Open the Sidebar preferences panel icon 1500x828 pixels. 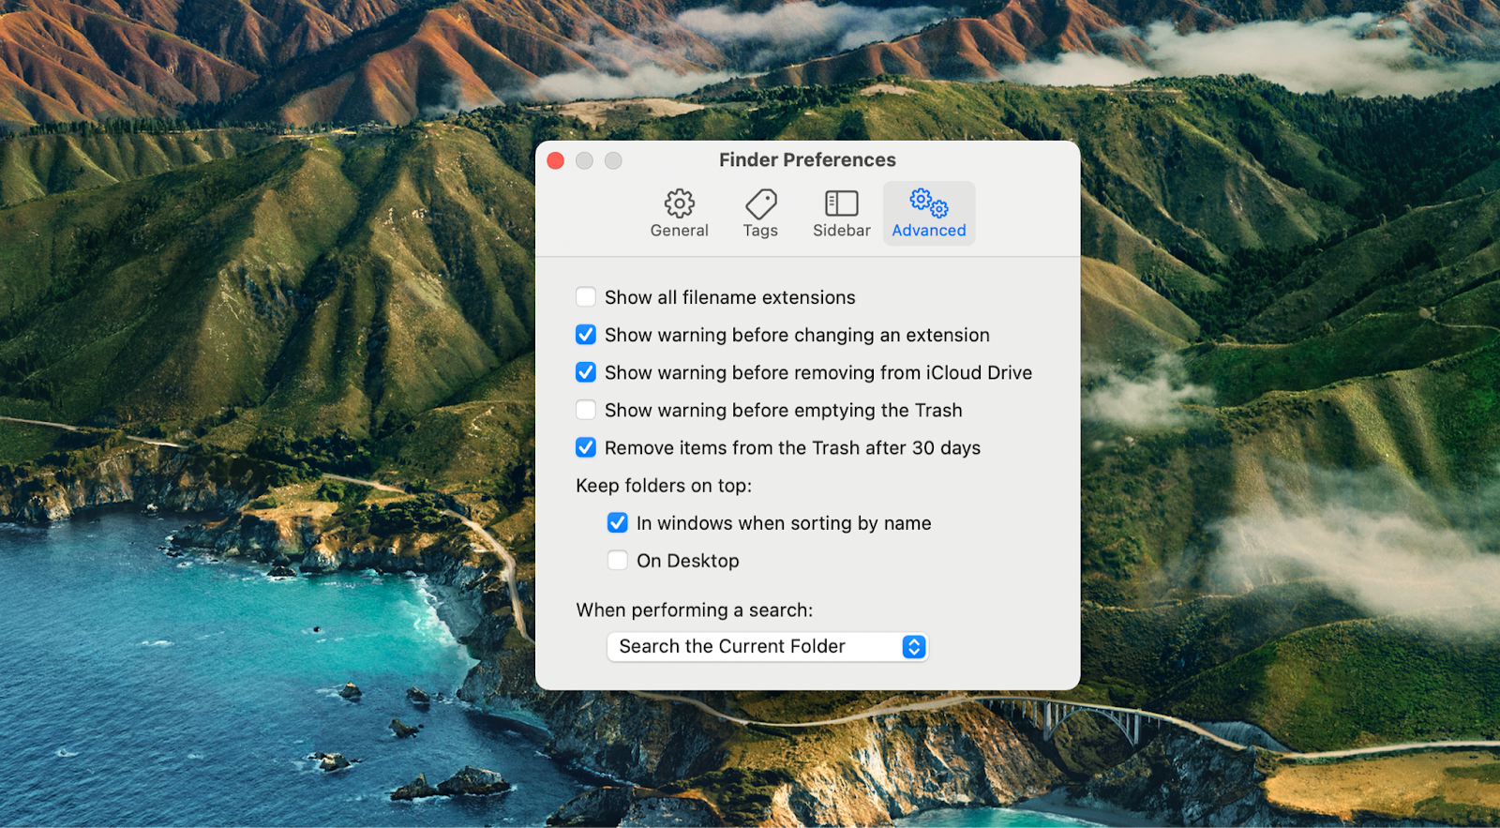842,203
